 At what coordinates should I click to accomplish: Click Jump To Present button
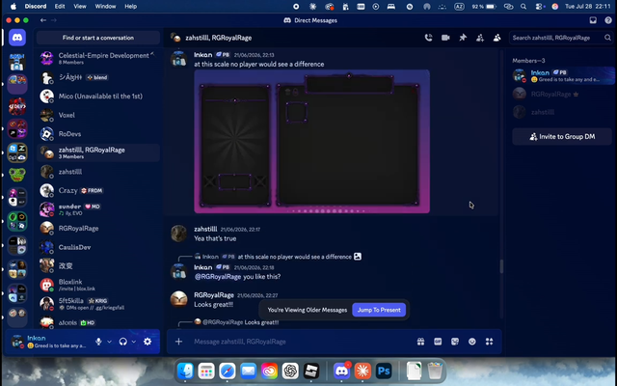(379, 310)
